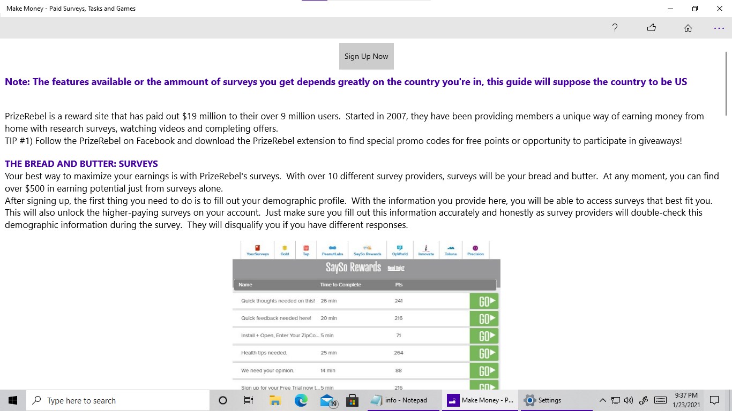Click the 'THE BREAD AND BUTTER: SURVEYS' heading
The width and height of the screenshot is (732, 411).
tap(81, 164)
